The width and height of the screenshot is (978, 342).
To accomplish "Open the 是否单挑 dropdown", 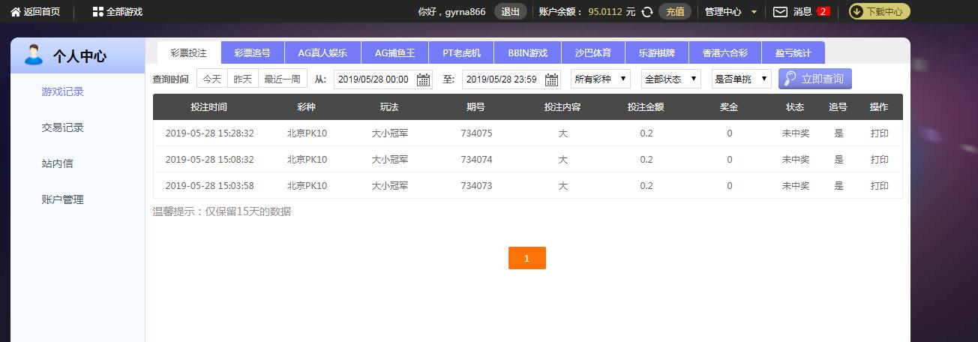I will click(x=742, y=79).
